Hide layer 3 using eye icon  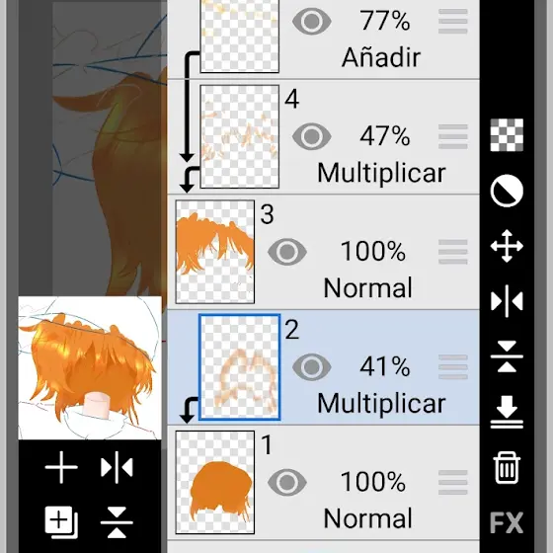[287, 252]
